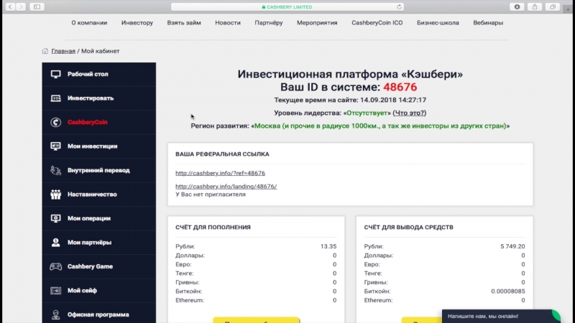Click the У Вас нет пригласителя text
575x323 pixels.
pyautogui.click(x=211, y=195)
